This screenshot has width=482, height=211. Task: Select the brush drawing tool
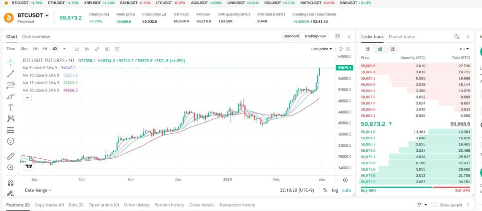(10, 97)
